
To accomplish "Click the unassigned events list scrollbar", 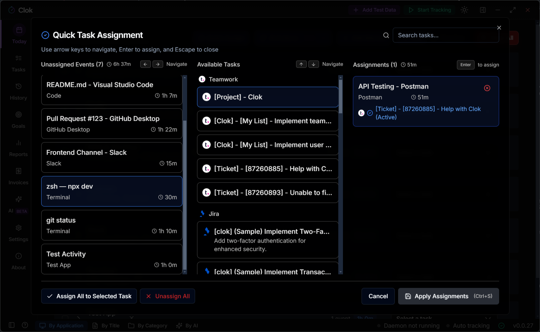I will [x=185, y=195].
